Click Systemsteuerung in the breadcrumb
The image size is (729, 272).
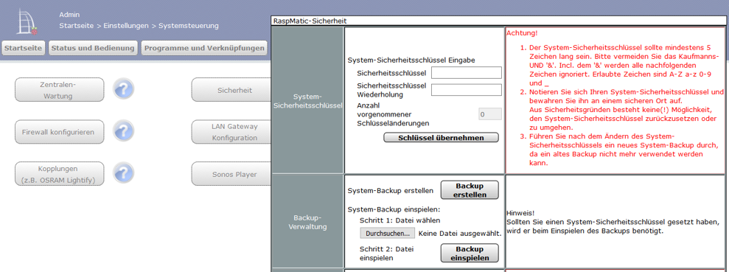[189, 26]
